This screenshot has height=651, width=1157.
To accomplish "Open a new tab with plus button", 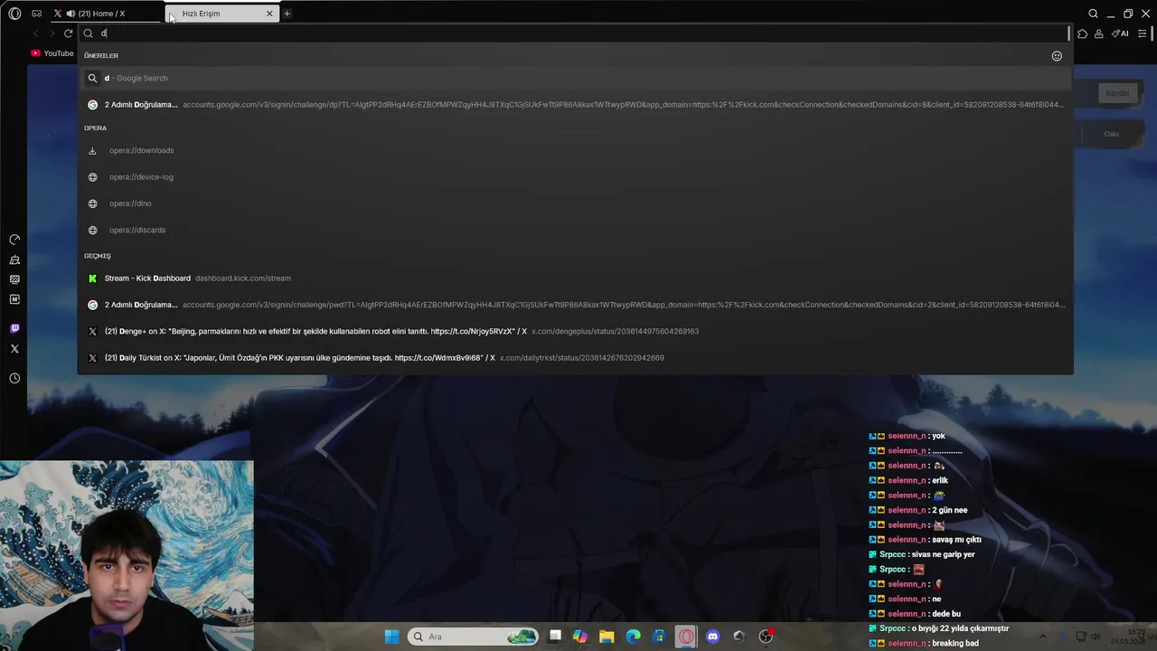I will 287,14.
